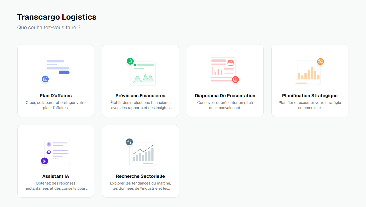
Task: Open Prévisions Financières title
Action: click(140, 96)
